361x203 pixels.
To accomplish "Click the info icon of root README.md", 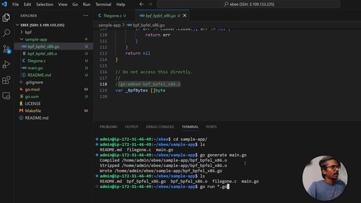I will 21,118.
